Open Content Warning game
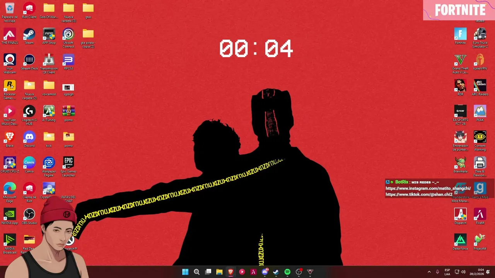The width and height of the screenshot is (495, 278). pyautogui.click(x=480, y=141)
